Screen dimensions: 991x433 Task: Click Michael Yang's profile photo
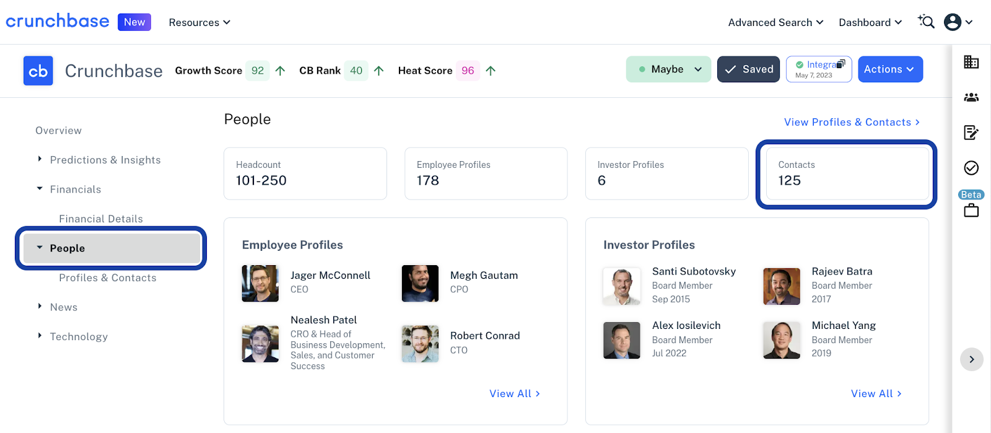[x=782, y=340]
